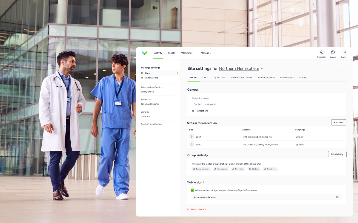The width and height of the screenshot is (358, 223).
Task: Switch to the Kiosk tab
Action: [205, 78]
